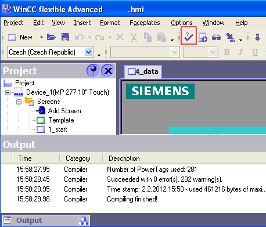Viewport: 266px width, 227px height.
Task: Select the 'Time stamp: 2.2.2012' output row
Action: tap(134, 189)
